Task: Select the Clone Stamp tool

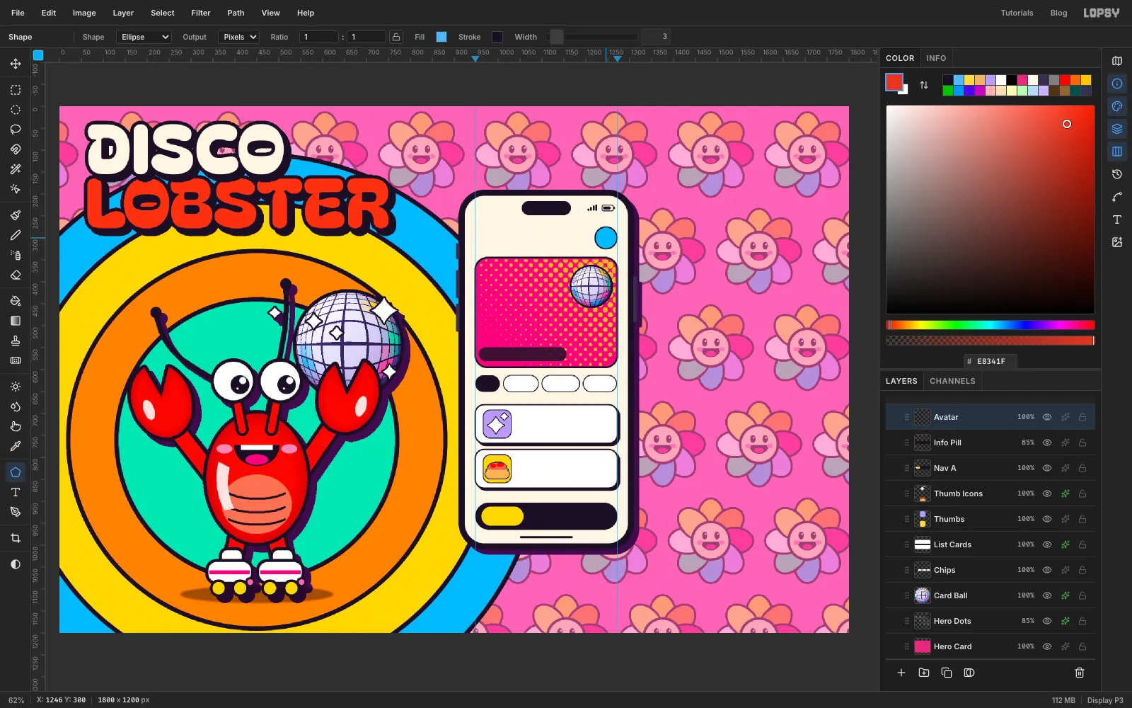Action: click(16, 341)
